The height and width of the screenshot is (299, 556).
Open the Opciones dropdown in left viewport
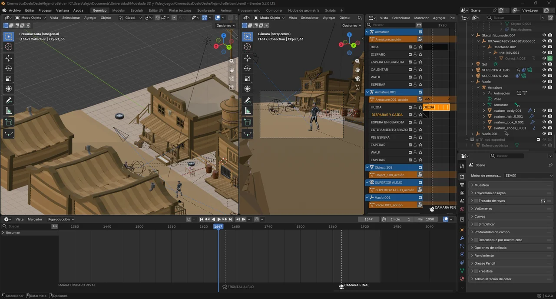[225, 26]
